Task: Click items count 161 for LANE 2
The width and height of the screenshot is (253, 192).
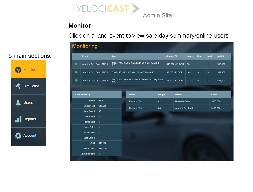Action: (189, 72)
